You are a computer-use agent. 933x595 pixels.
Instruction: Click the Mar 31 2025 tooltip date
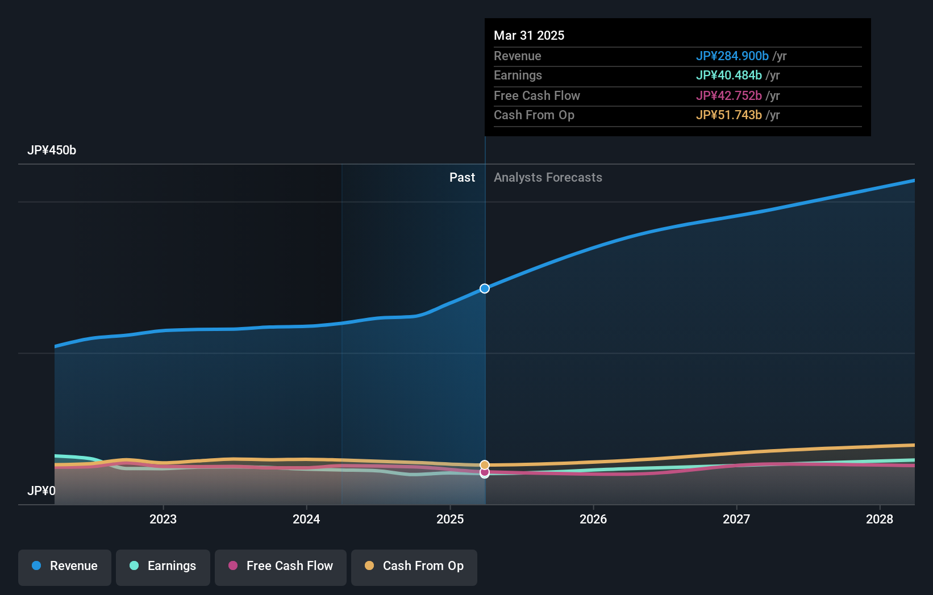click(x=529, y=35)
